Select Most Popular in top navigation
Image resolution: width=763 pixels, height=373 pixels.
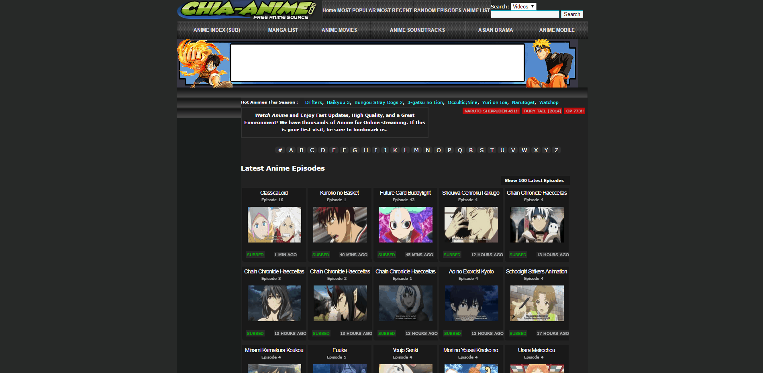click(x=356, y=10)
